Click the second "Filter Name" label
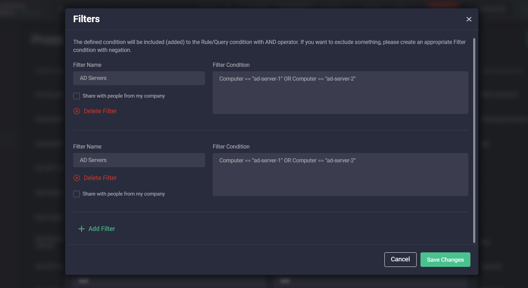This screenshot has width=528, height=288. click(87, 146)
